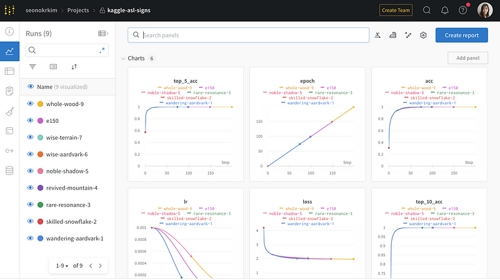Screen dimensions: 500x280
Task: Open the sweeps broom sidebar icon
Action: point(9,112)
